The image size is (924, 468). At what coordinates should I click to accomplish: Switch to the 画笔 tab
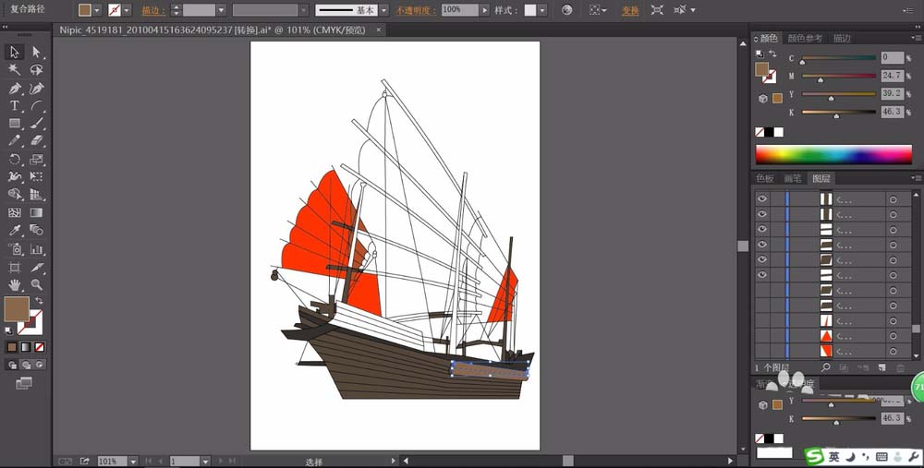(793, 178)
